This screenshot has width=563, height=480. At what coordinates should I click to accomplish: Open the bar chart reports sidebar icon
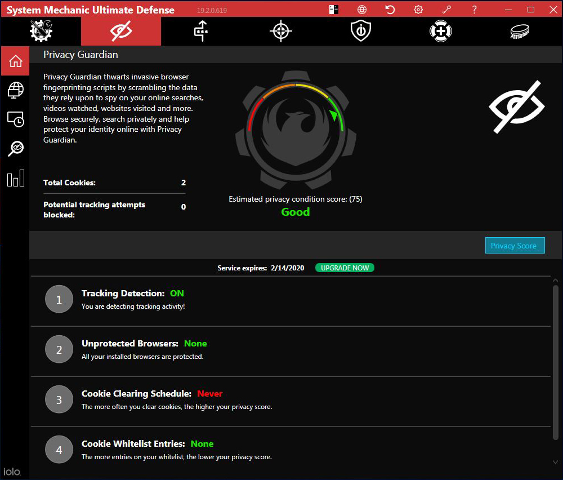pos(15,178)
